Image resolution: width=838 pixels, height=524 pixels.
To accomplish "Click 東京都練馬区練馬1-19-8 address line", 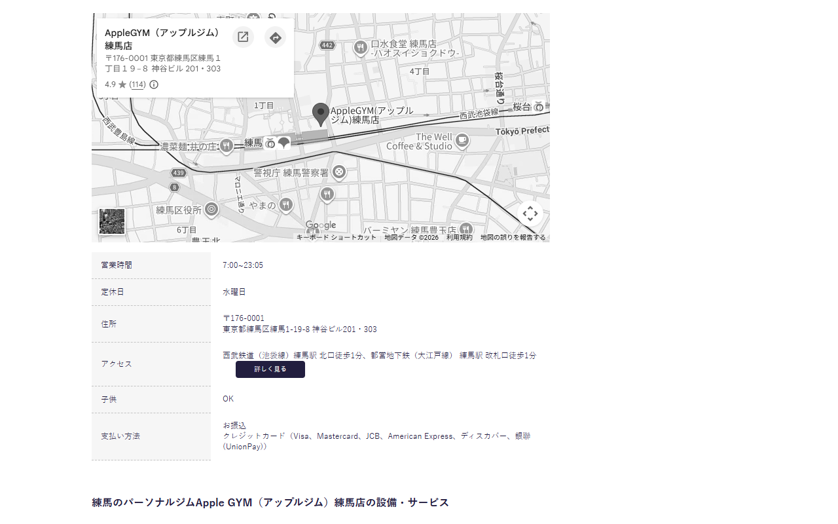I will coord(300,329).
